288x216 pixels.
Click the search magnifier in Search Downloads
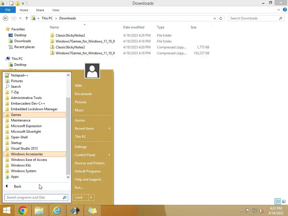point(280,18)
